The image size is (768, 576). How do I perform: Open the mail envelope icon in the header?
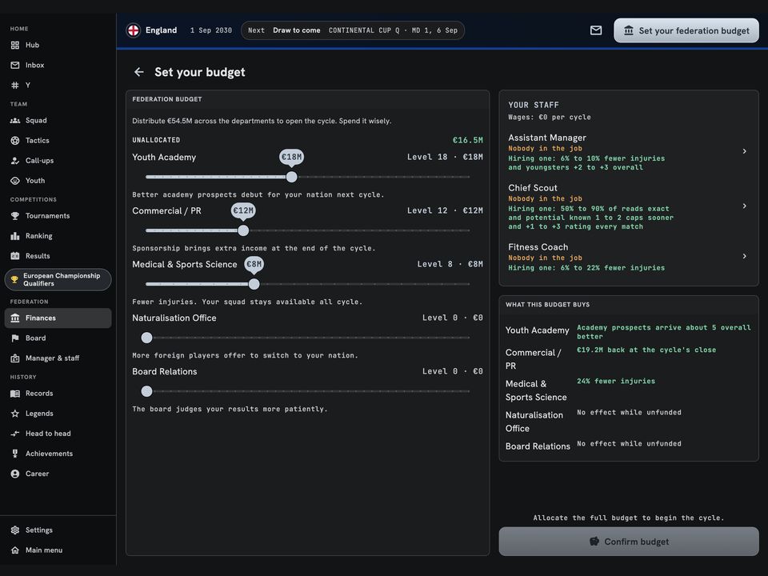[x=595, y=30]
